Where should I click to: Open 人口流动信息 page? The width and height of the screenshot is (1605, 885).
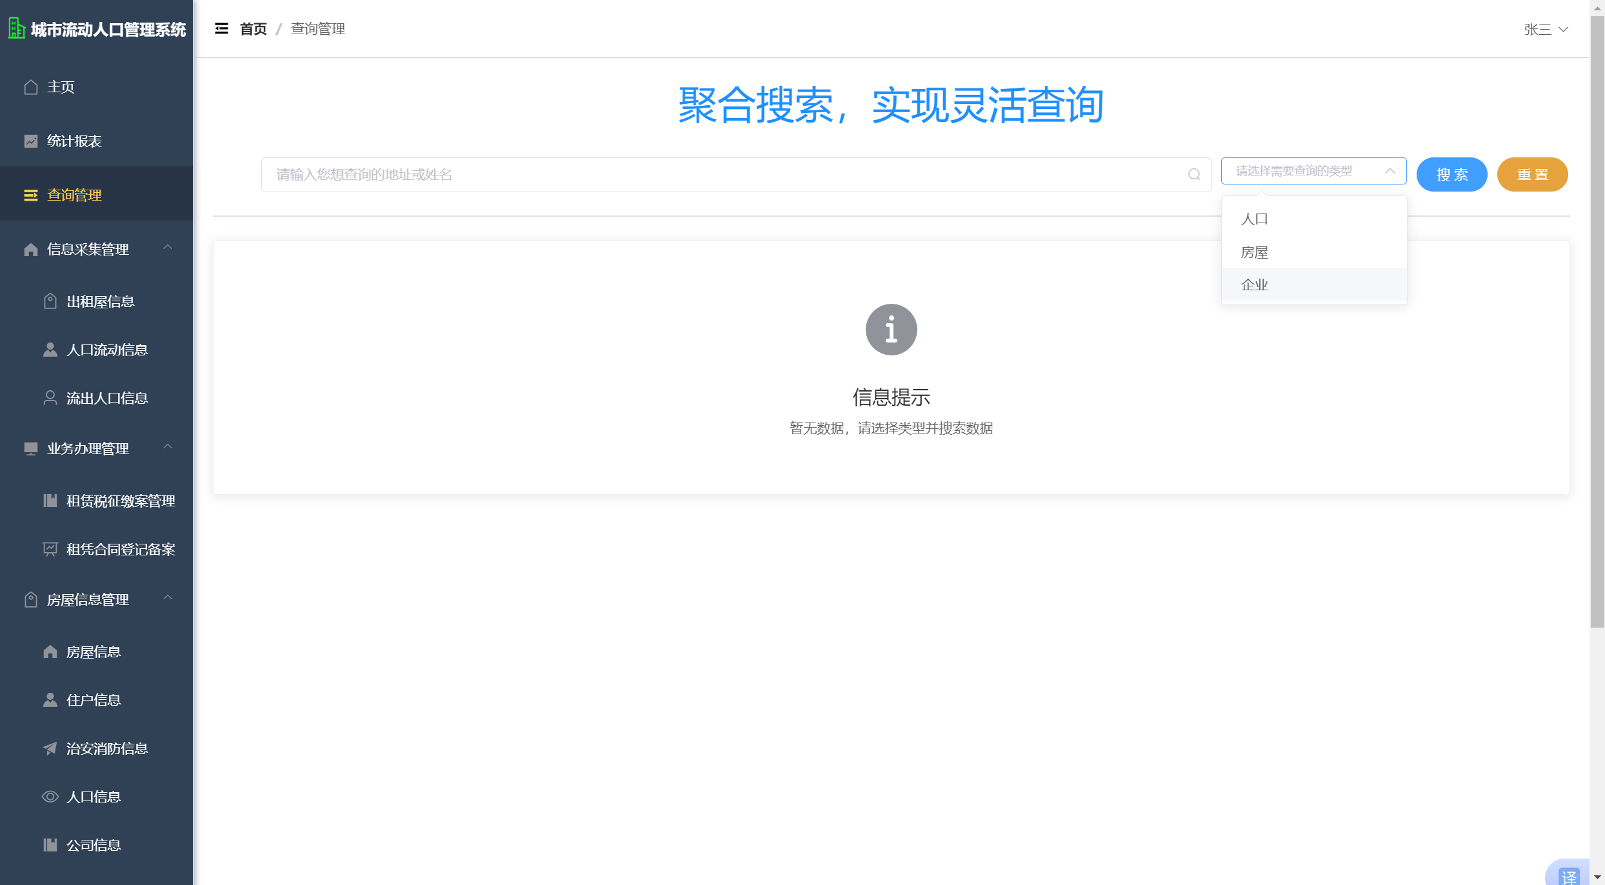pyautogui.click(x=96, y=350)
